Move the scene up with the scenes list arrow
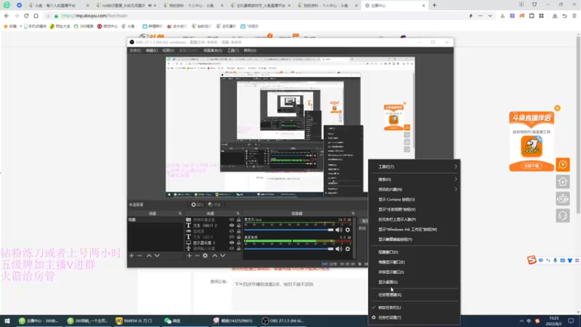 pyautogui.click(x=149, y=256)
